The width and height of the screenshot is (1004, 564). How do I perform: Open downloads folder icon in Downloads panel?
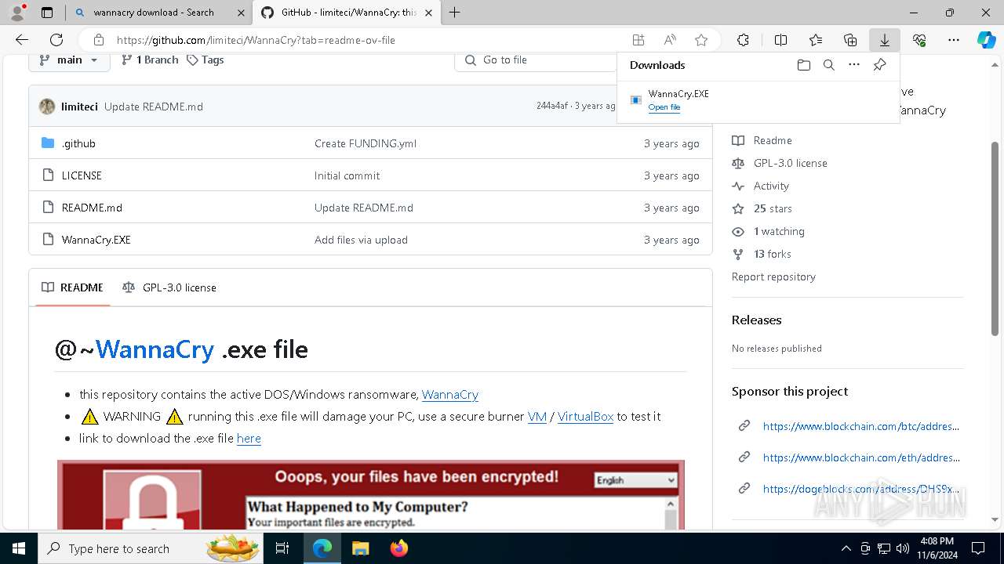click(803, 65)
